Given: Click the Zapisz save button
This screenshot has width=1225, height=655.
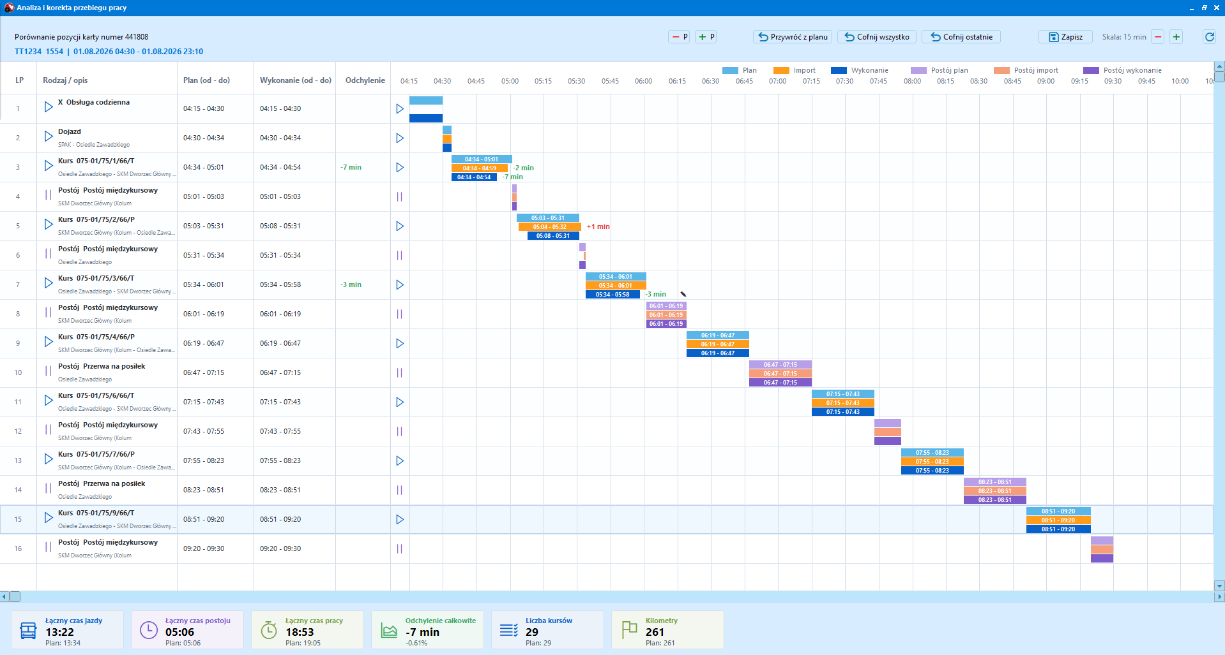Looking at the screenshot, I should pos(1065,37).
